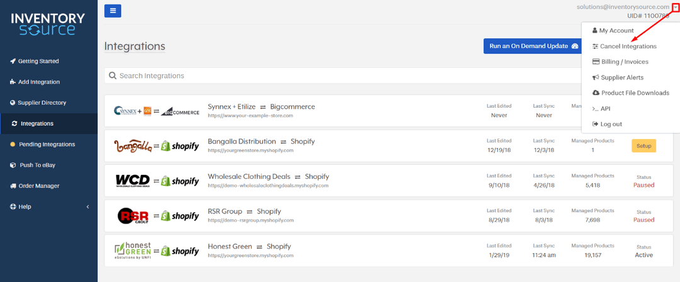
Task: Click Setup button for Bangalla Distribution
Action: (x=643, y=146)
